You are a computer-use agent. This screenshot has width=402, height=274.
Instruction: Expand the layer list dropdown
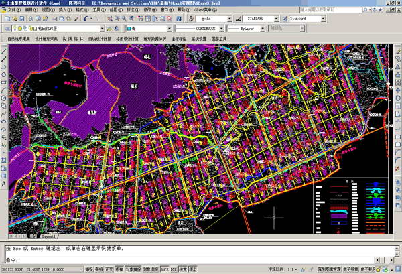coord(102,29)
